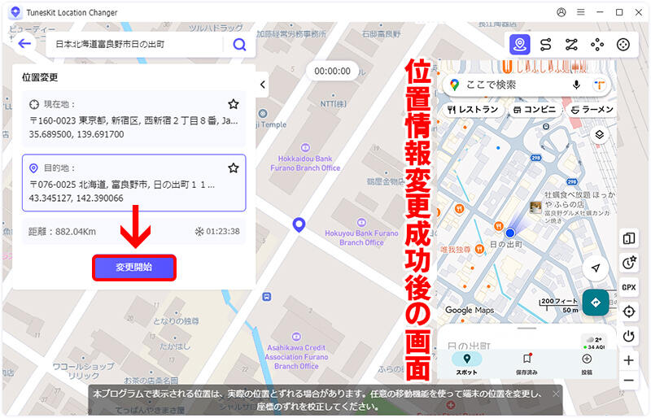Viewport: 651px width, 418px height.
Task: Click the purple destination pin on the map
Action: click(299, 224)
